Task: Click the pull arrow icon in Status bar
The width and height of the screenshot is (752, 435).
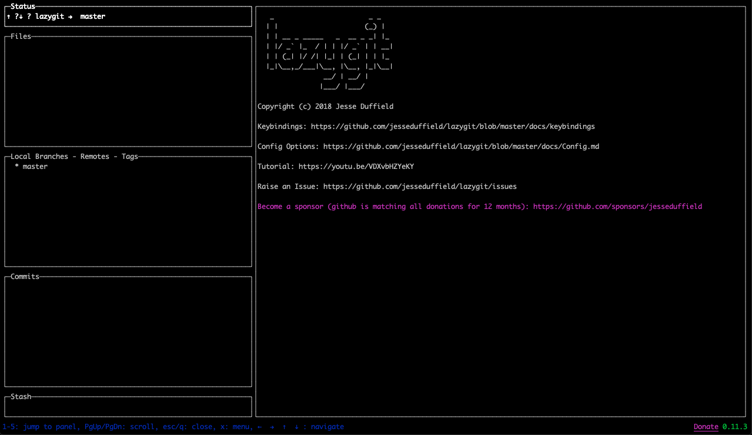Action: [21, 16]
